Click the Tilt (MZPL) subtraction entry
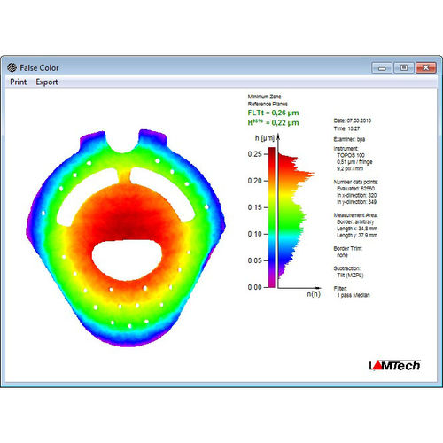The width and height of the screenshot is (443, 443). coord(350,276)
